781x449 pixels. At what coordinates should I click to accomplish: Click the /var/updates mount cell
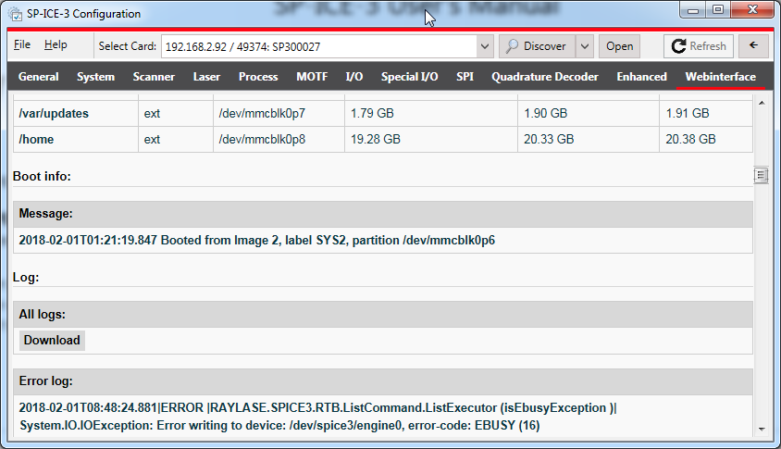76,114
